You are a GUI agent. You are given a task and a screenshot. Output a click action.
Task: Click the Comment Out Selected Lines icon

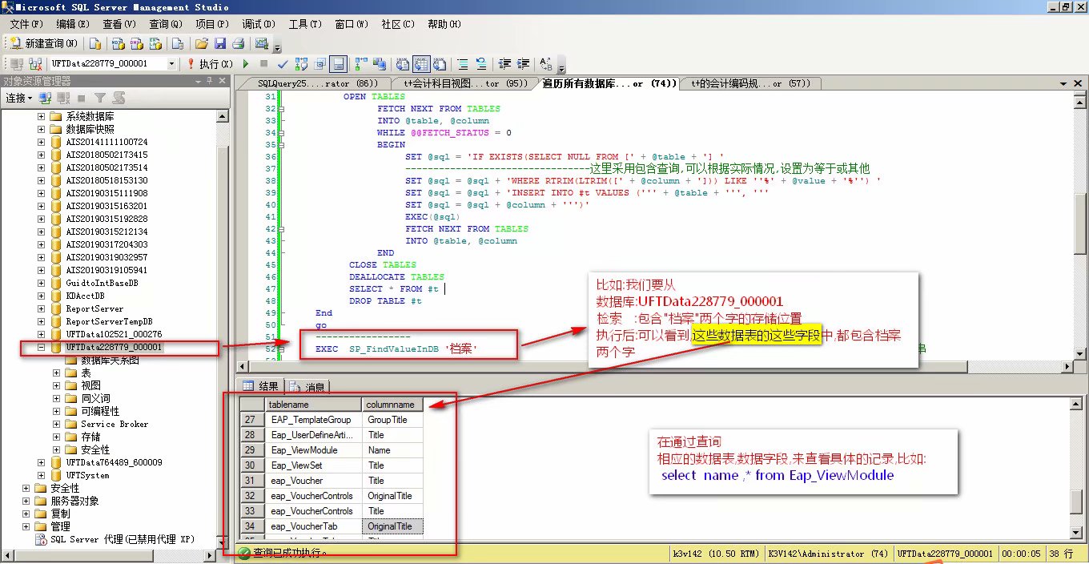(463, 63)
